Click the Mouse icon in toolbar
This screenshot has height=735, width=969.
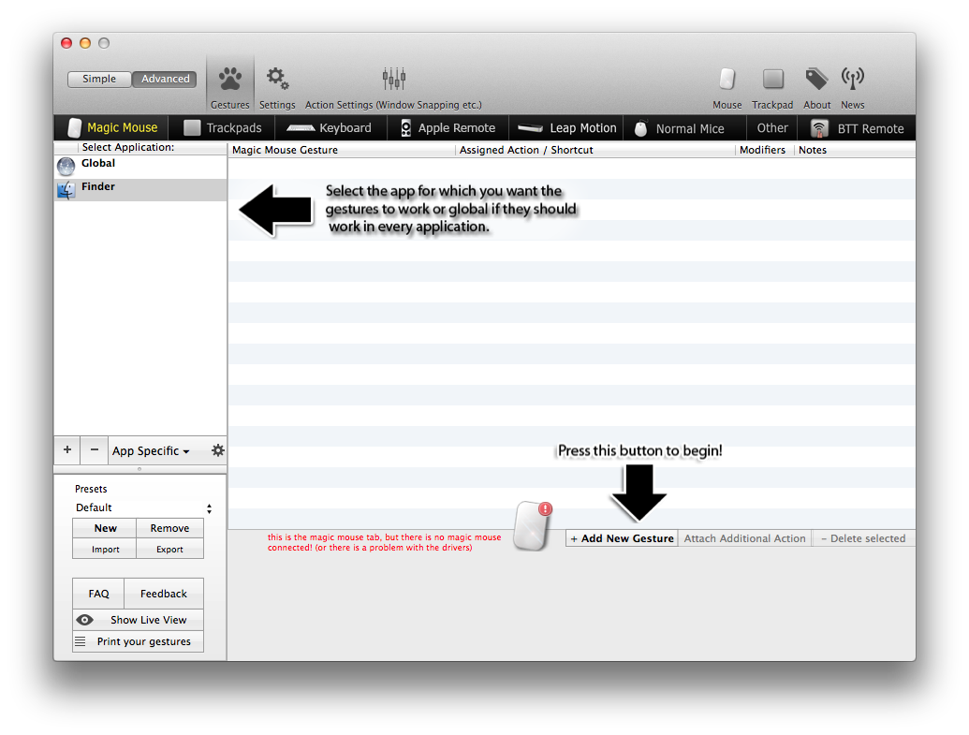pyautogui.click(x=727, y=80)
